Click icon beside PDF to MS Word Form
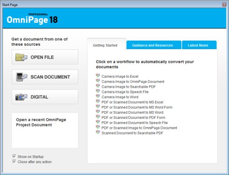This screenshot has height=175, width=229. pos(98,106)
